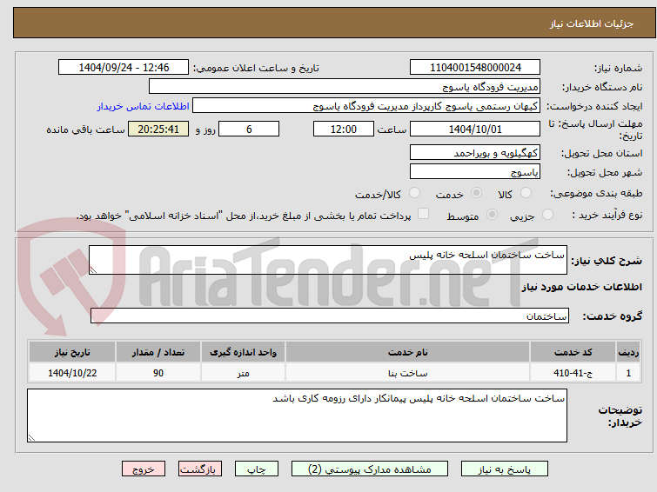Click the تعداد / مقدار column header

pyautogui.click(x=158, y=352)
